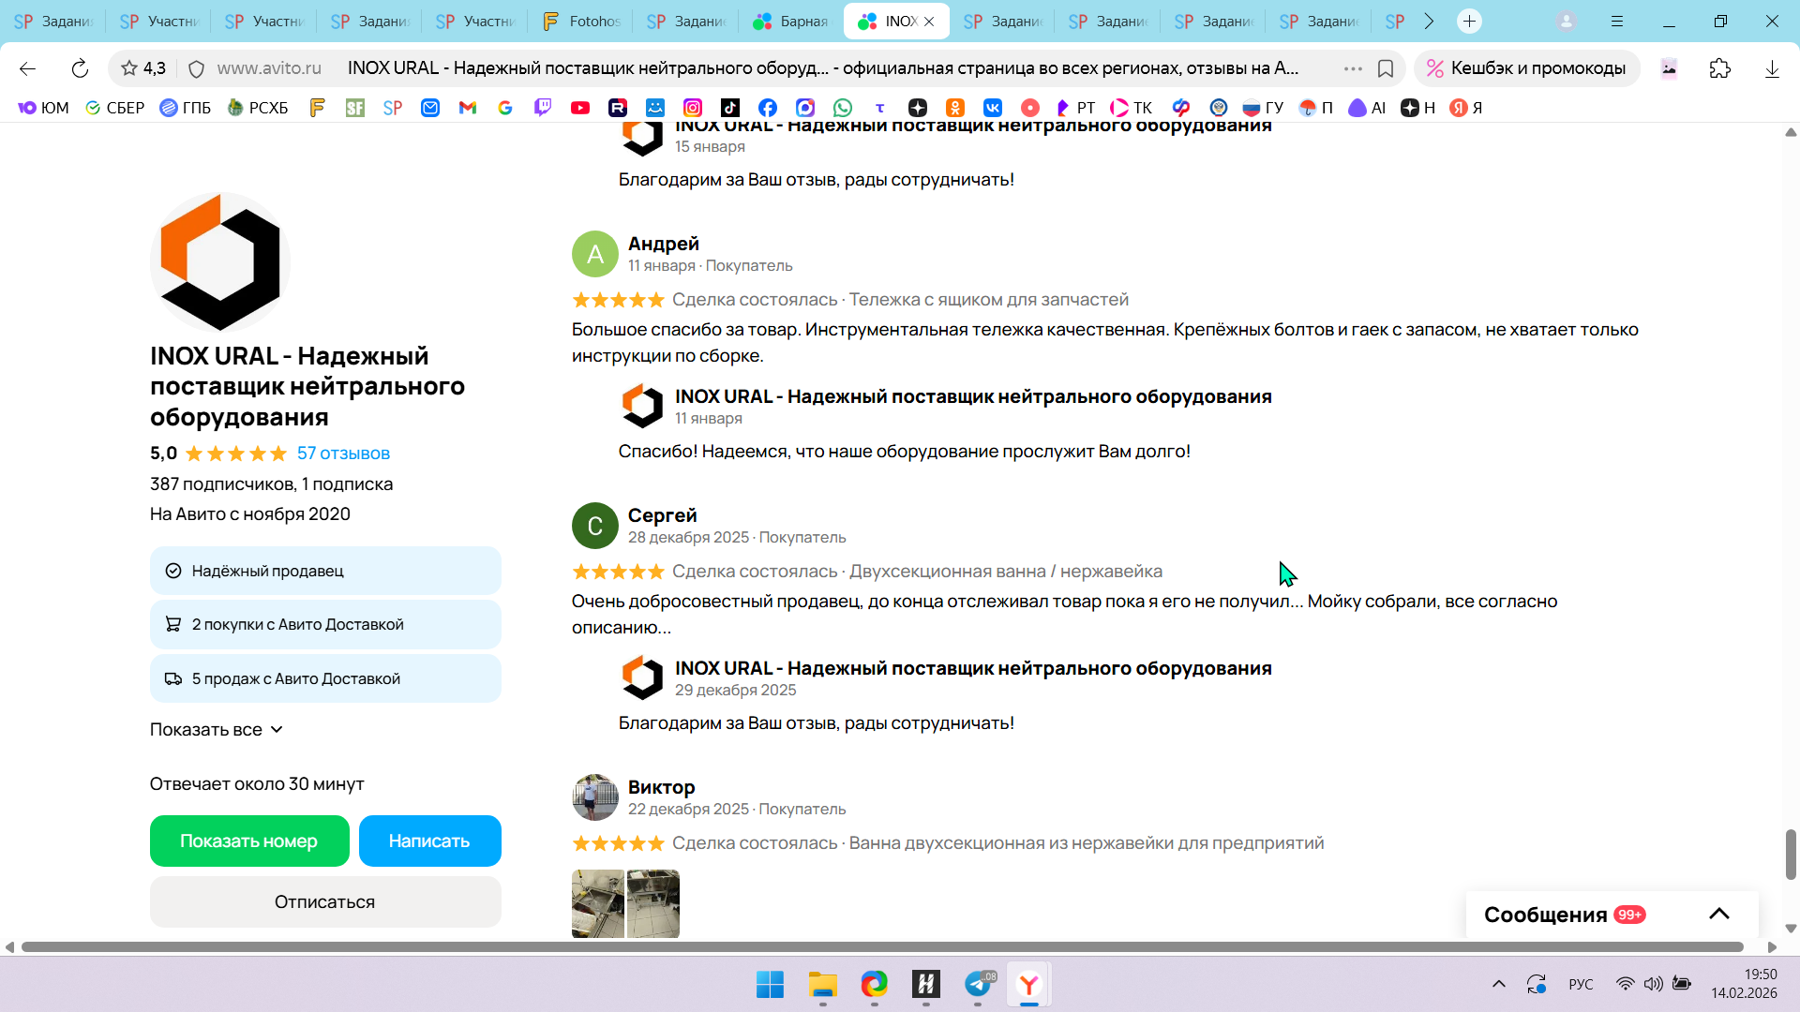This screenshot has width=1800, height=1012.
Task: Switch to the Барнаул tab
Action: [792, 21]
